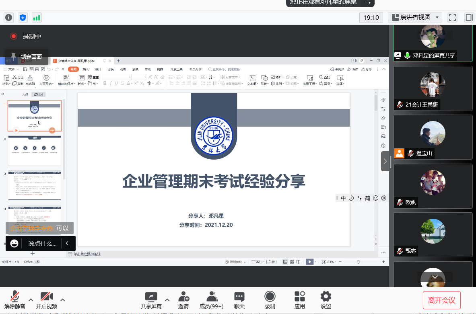476x314 pixels.
Task: Toggle italic I in WPS ribbon
Action: click(111, 83)
